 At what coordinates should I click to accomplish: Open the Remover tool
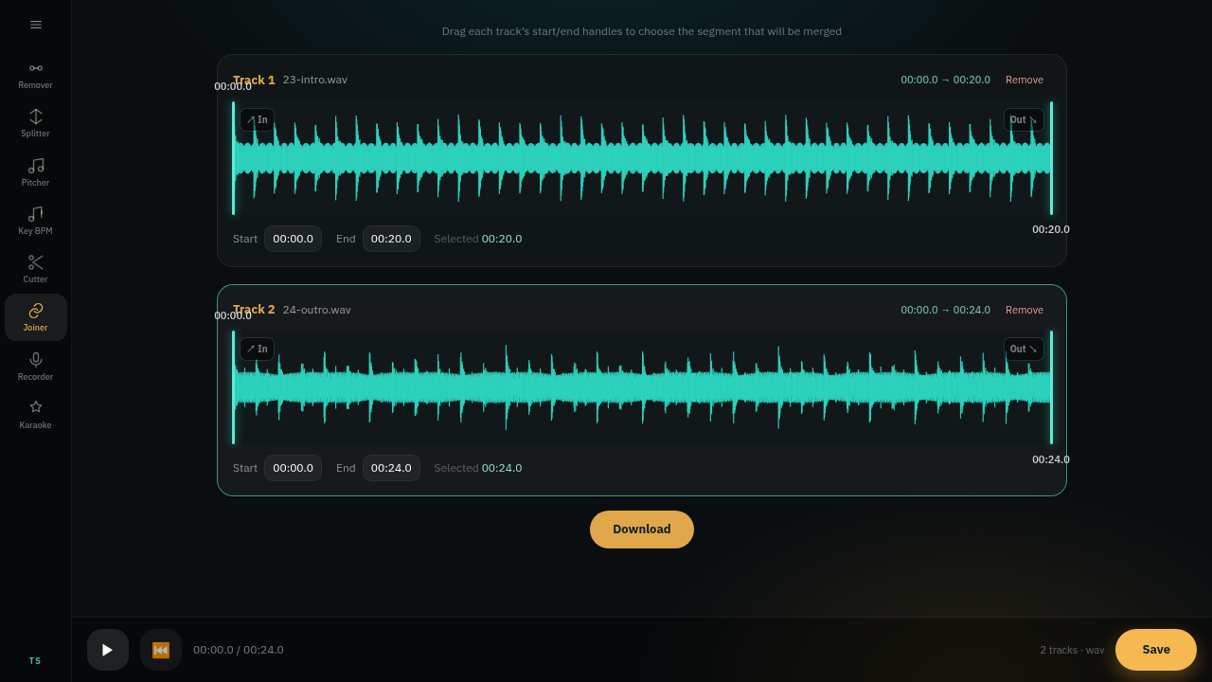(x=36, y=75)
